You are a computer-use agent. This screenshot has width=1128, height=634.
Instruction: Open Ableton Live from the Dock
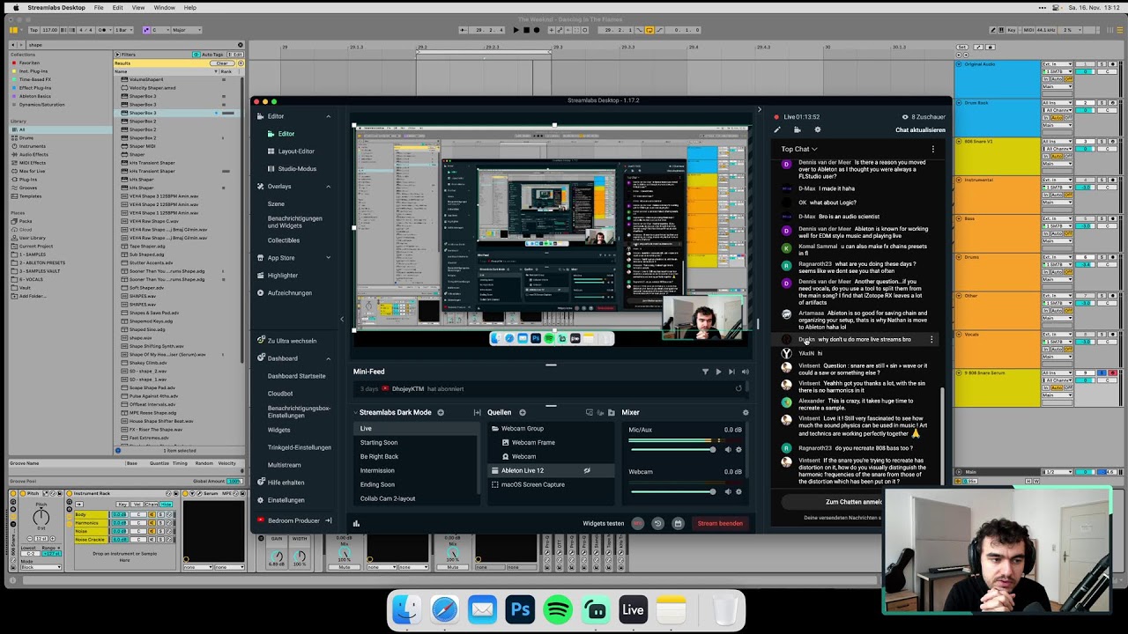pos(633,609)
